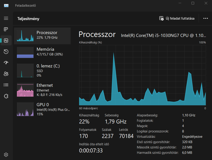This screenshot has height=160, width=212.
Task: Click the Foglalatok label
Action: (145, 121)
